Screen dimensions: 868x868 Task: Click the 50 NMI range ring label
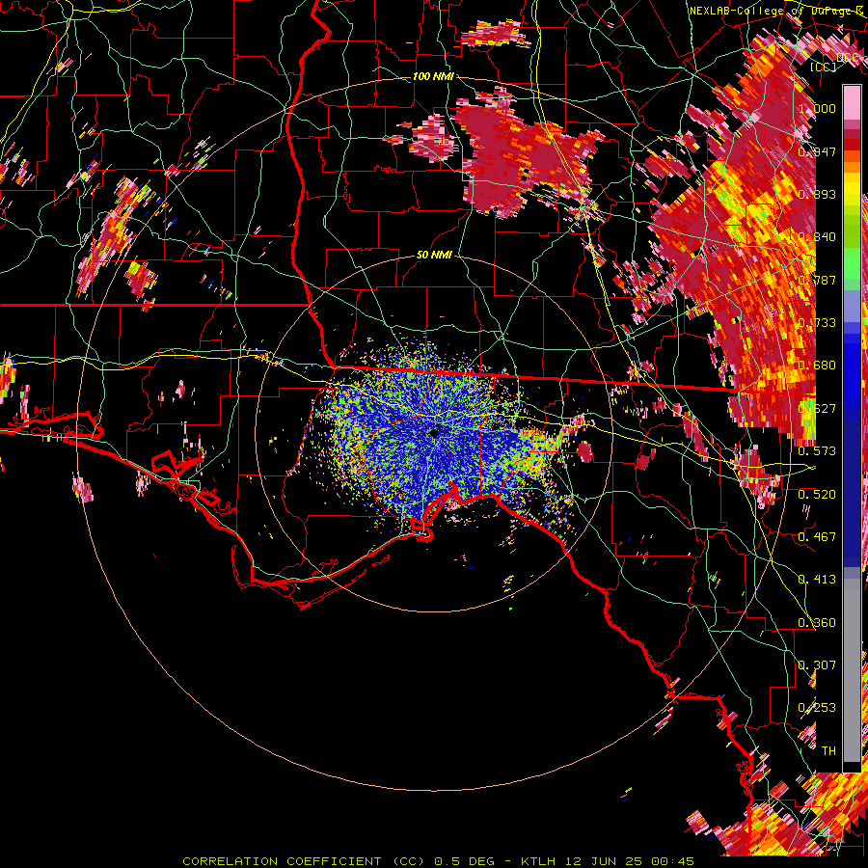[434, 255]
